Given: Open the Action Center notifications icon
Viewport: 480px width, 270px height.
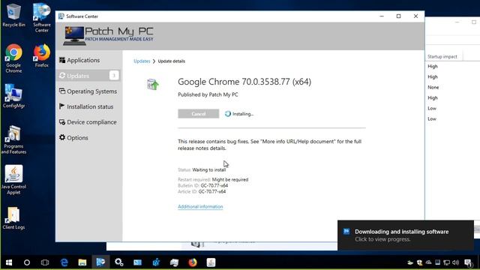Looking at the screenshot, I should tap(468, 262).
